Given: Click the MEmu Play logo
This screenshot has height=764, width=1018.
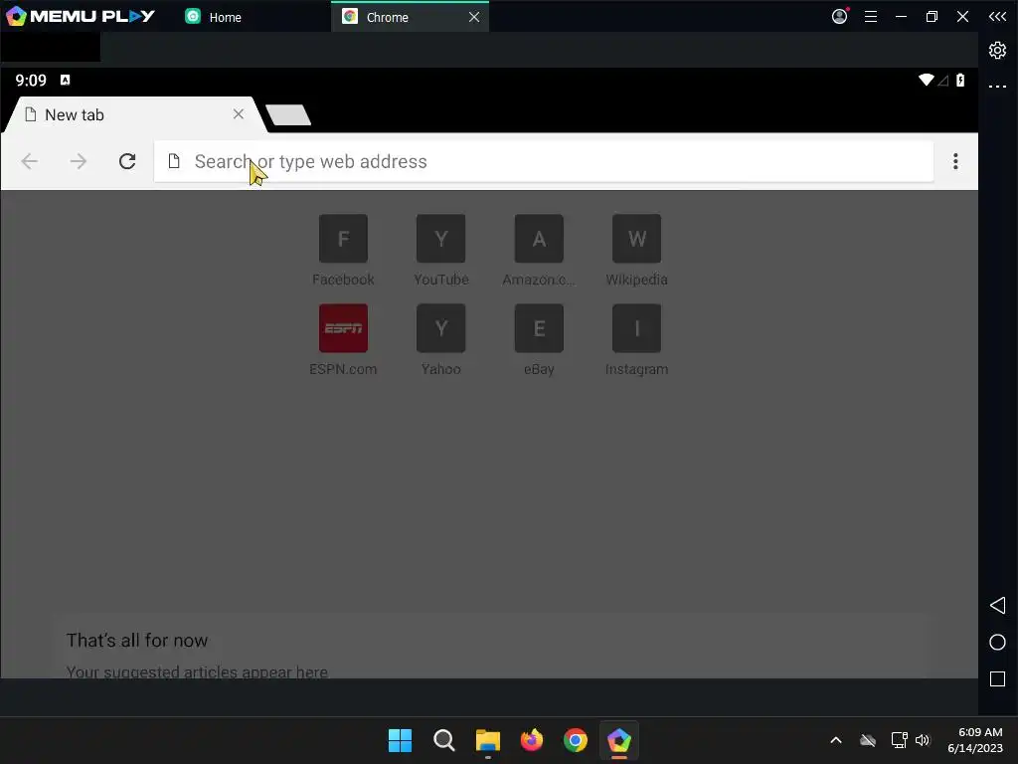Looking at the screenshot, I should pyautogui.click(x=82, y=16).
